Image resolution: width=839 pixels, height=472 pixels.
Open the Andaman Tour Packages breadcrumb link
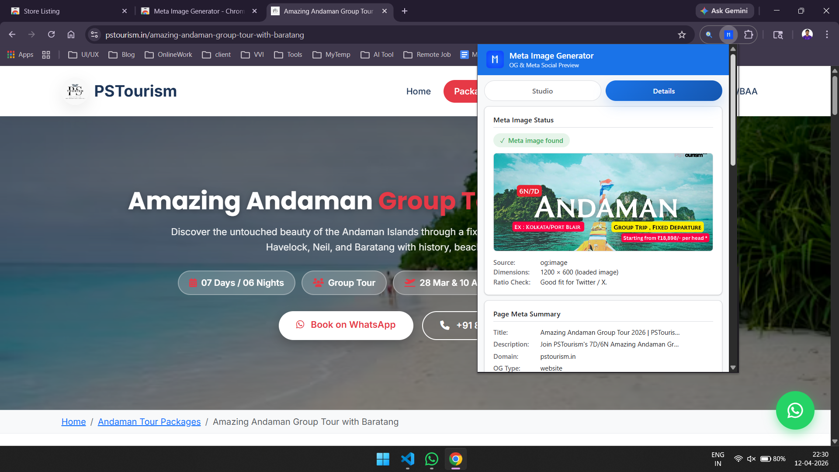coord(149,422)
